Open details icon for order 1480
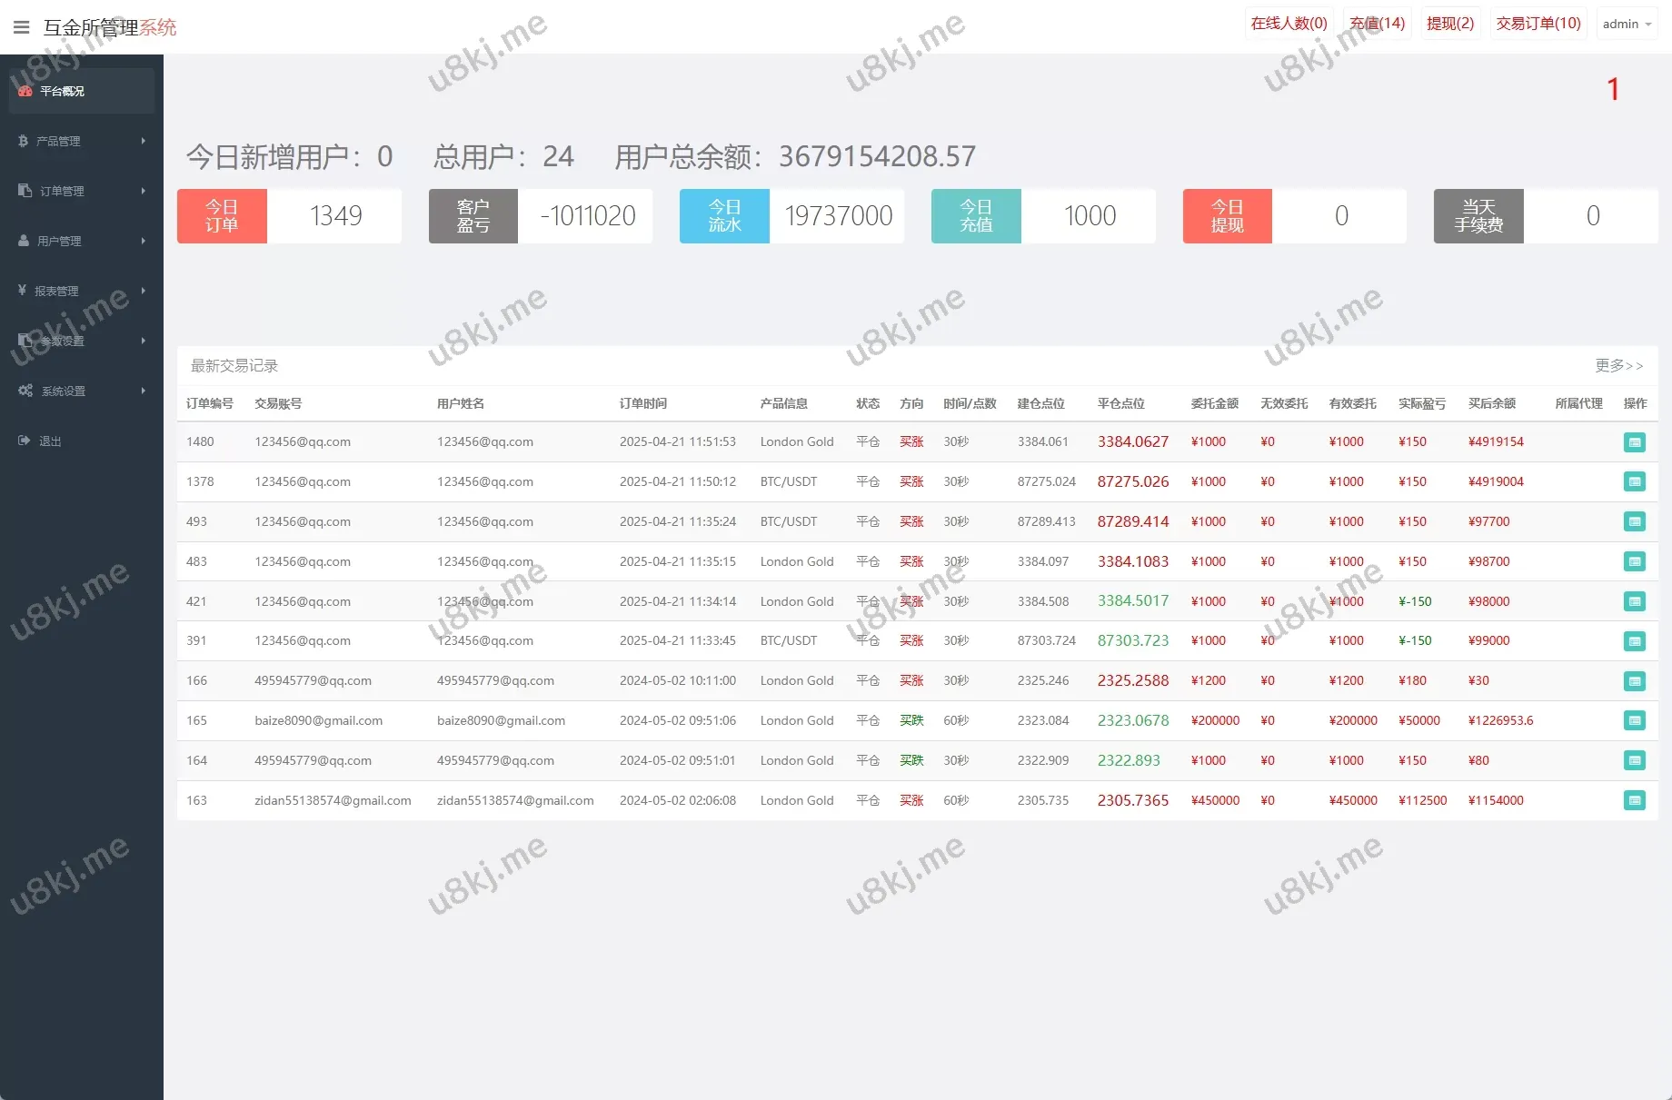 pos(1634,442)
